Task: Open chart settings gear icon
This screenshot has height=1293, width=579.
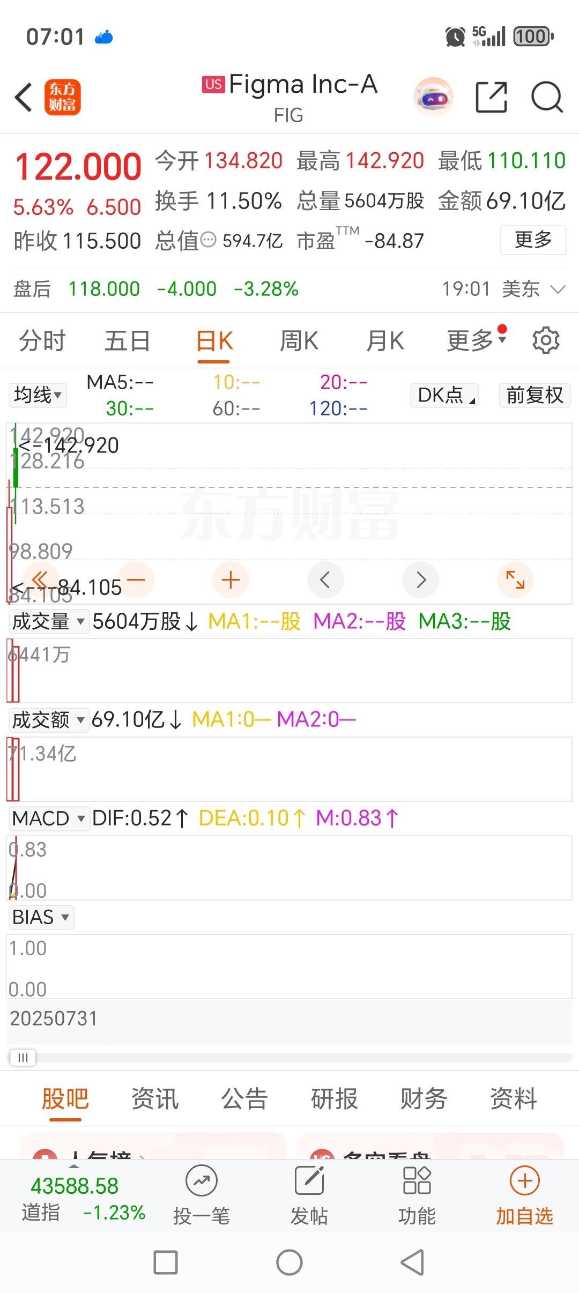Action: coord(546,340)
